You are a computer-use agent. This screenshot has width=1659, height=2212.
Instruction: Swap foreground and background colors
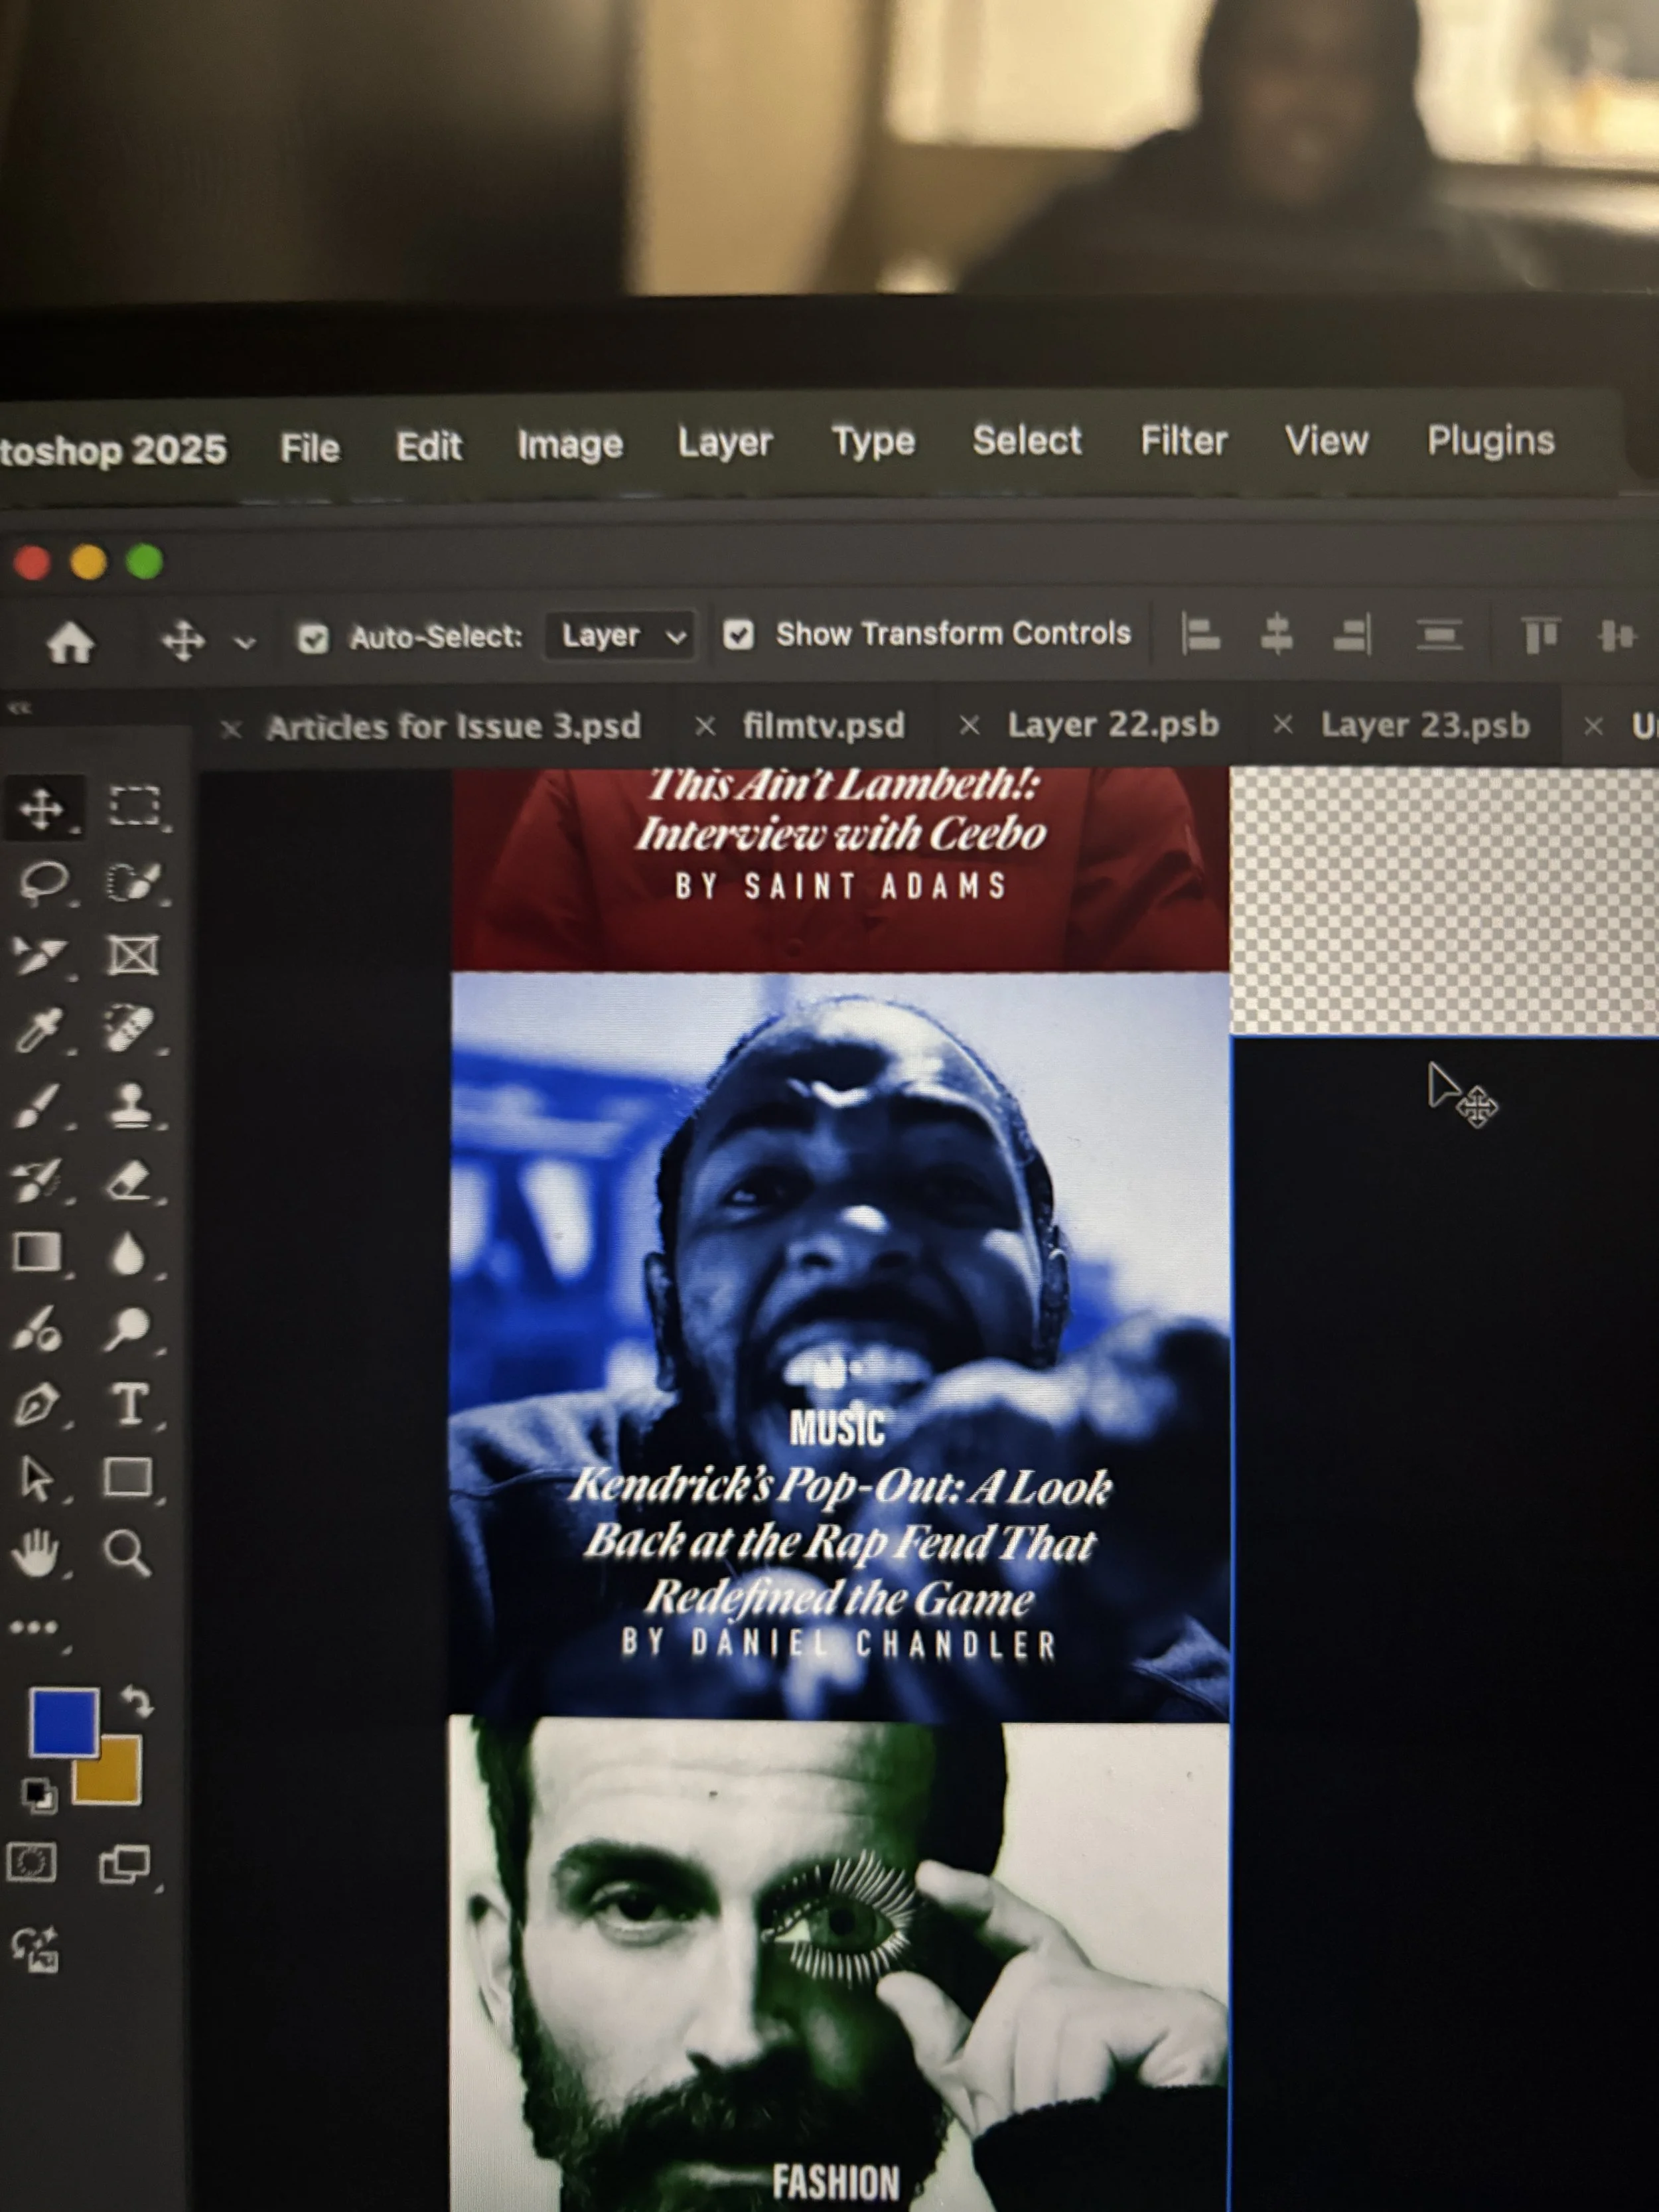(x=138, y=1701)
